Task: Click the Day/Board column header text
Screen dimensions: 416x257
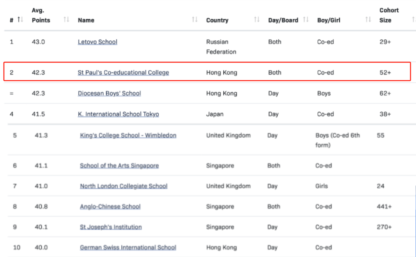Action: [283, 20]
